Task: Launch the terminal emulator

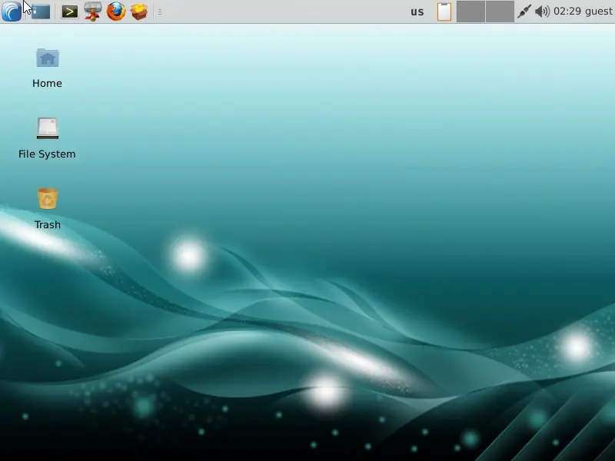Action: (x=69, y=12)
